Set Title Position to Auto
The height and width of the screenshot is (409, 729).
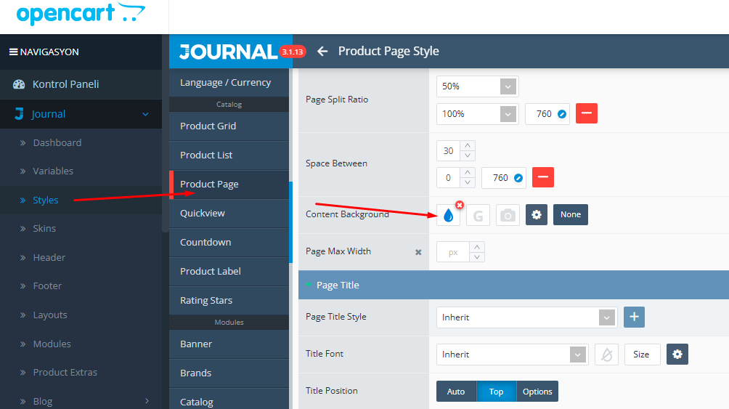456,392
